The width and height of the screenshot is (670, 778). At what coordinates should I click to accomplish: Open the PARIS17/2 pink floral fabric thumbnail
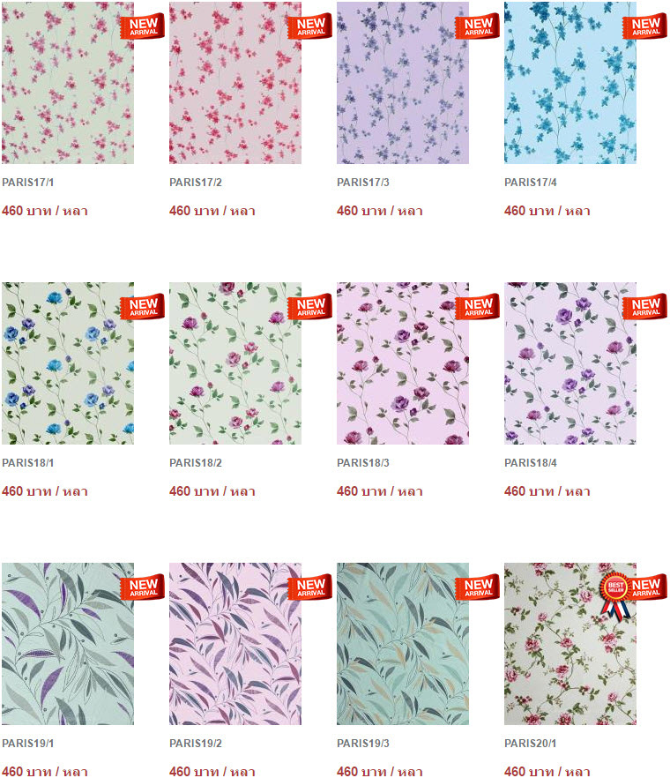[x=235, y=83]
